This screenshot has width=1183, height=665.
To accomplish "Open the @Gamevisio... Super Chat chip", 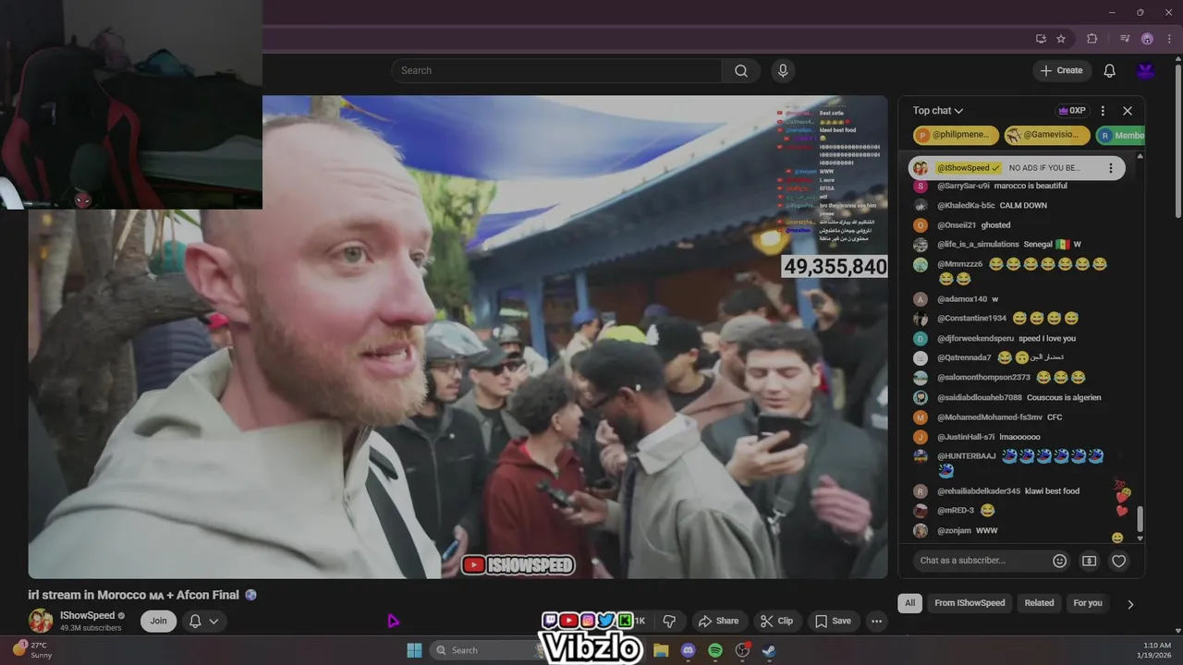I will 1047,135.
